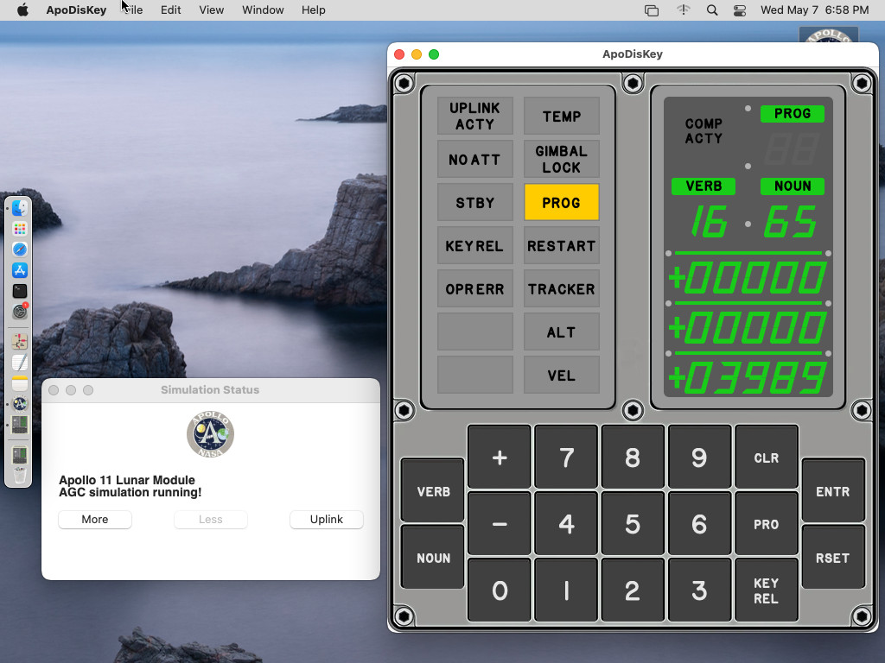This screenshot has height=663, width=885.
Task: Click the GIMBAL LOCK indicator light
Action: 562,159
